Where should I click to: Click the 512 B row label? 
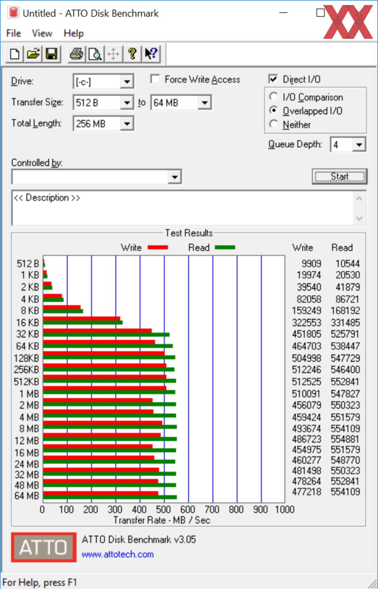coord(28,264)
